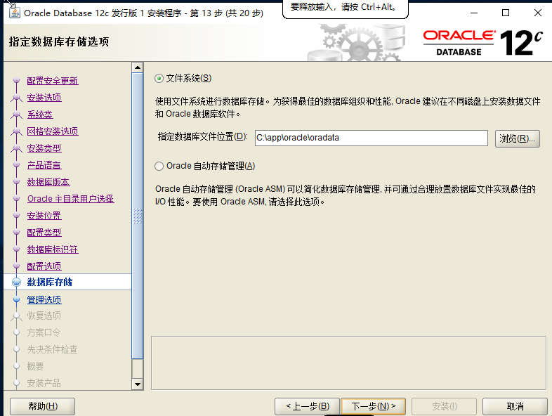The image size is (552, 416).
Task: Click 下一步(N) to proceed
Action: [373, 406]
